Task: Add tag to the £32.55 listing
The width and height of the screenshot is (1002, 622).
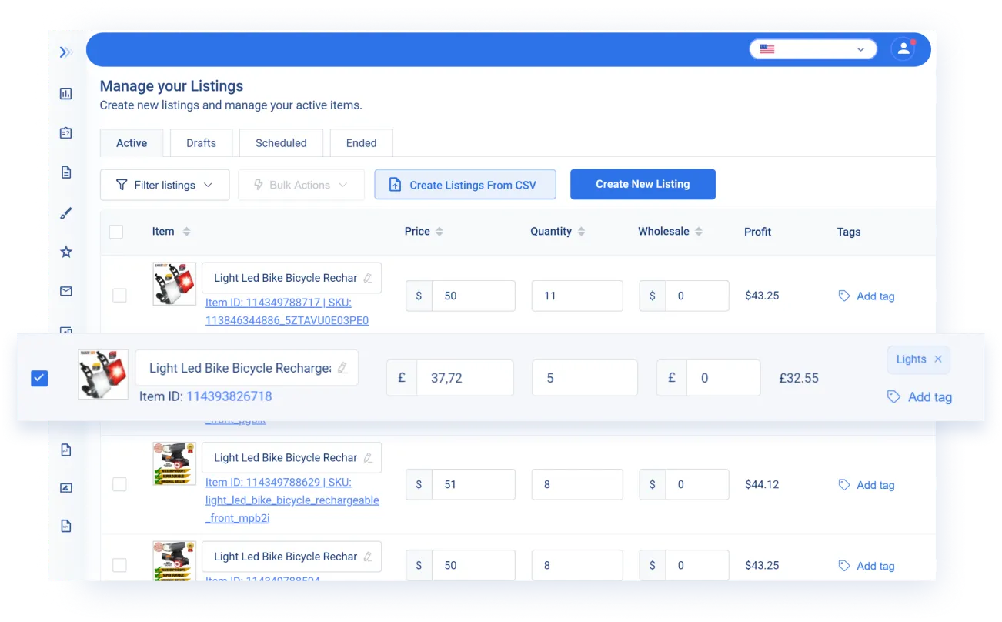Action: pos(919,397)
